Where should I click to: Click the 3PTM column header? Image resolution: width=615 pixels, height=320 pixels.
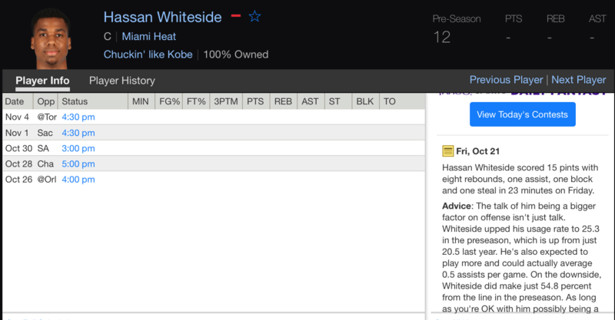coord(226,101)
